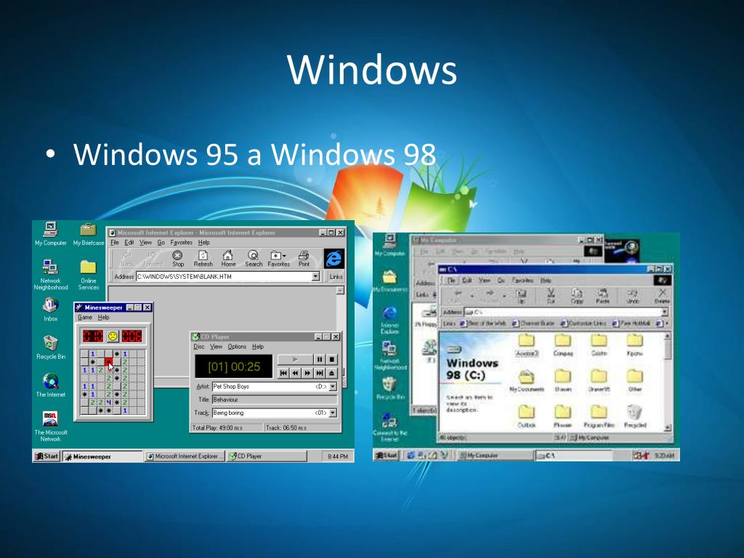Open Search in Internet Explorer toolbar

pyautogui.click(x=254, y=259)
